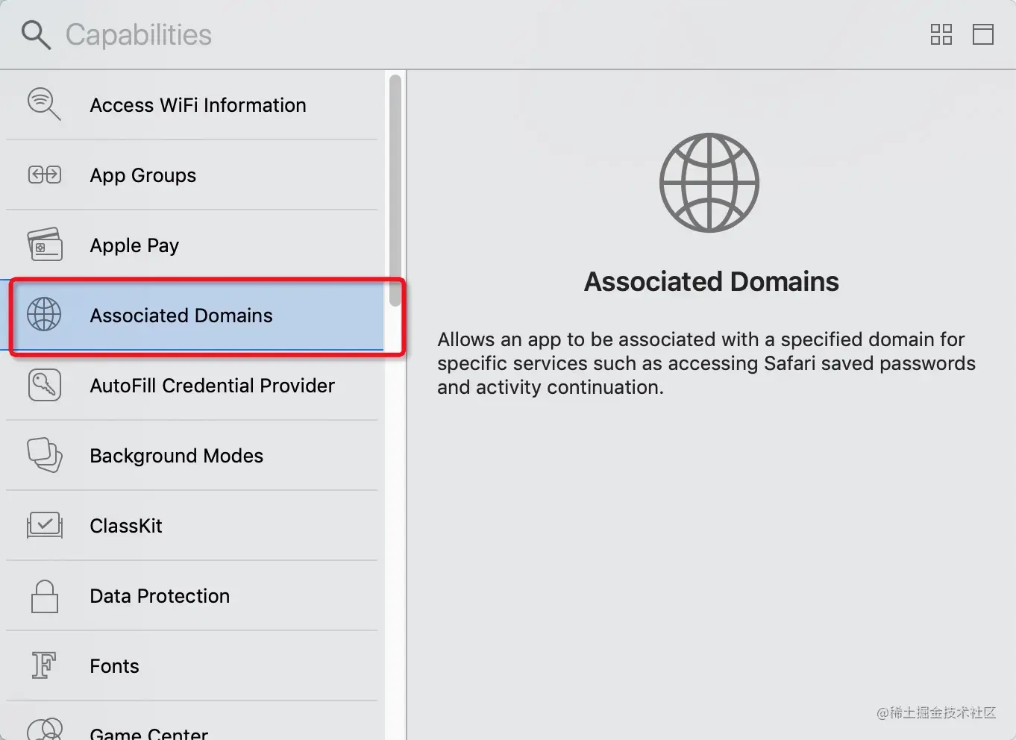The height and width of the screenshot is (740, 1016).
Task: Click the App Groups icon
Action: [45, 175]
